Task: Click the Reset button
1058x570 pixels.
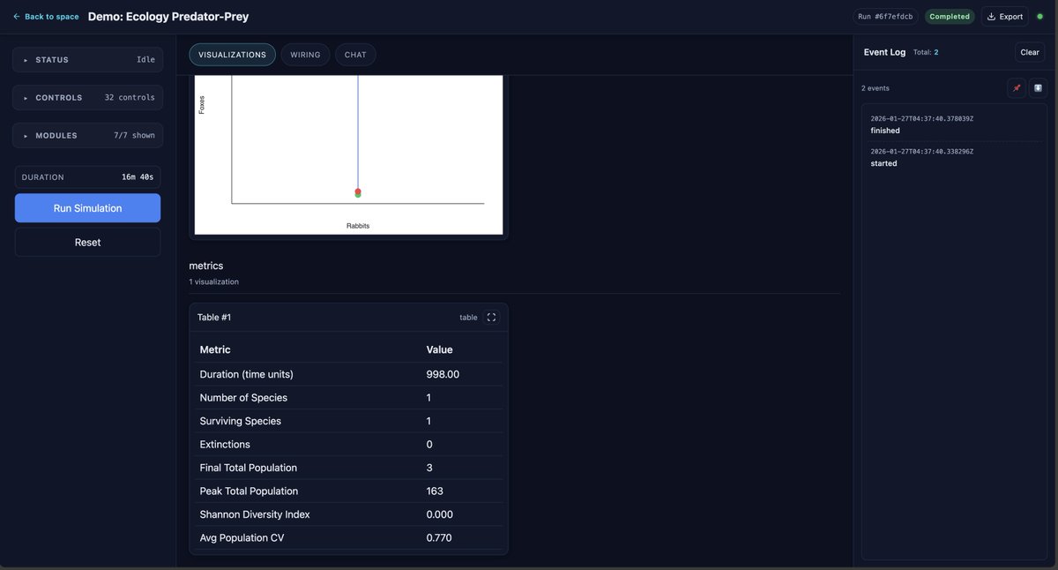Action: click(87, 243)
